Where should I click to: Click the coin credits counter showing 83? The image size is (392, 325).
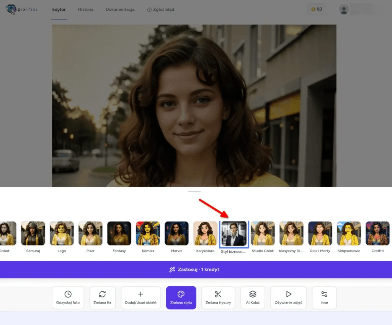tap(317, 9)
